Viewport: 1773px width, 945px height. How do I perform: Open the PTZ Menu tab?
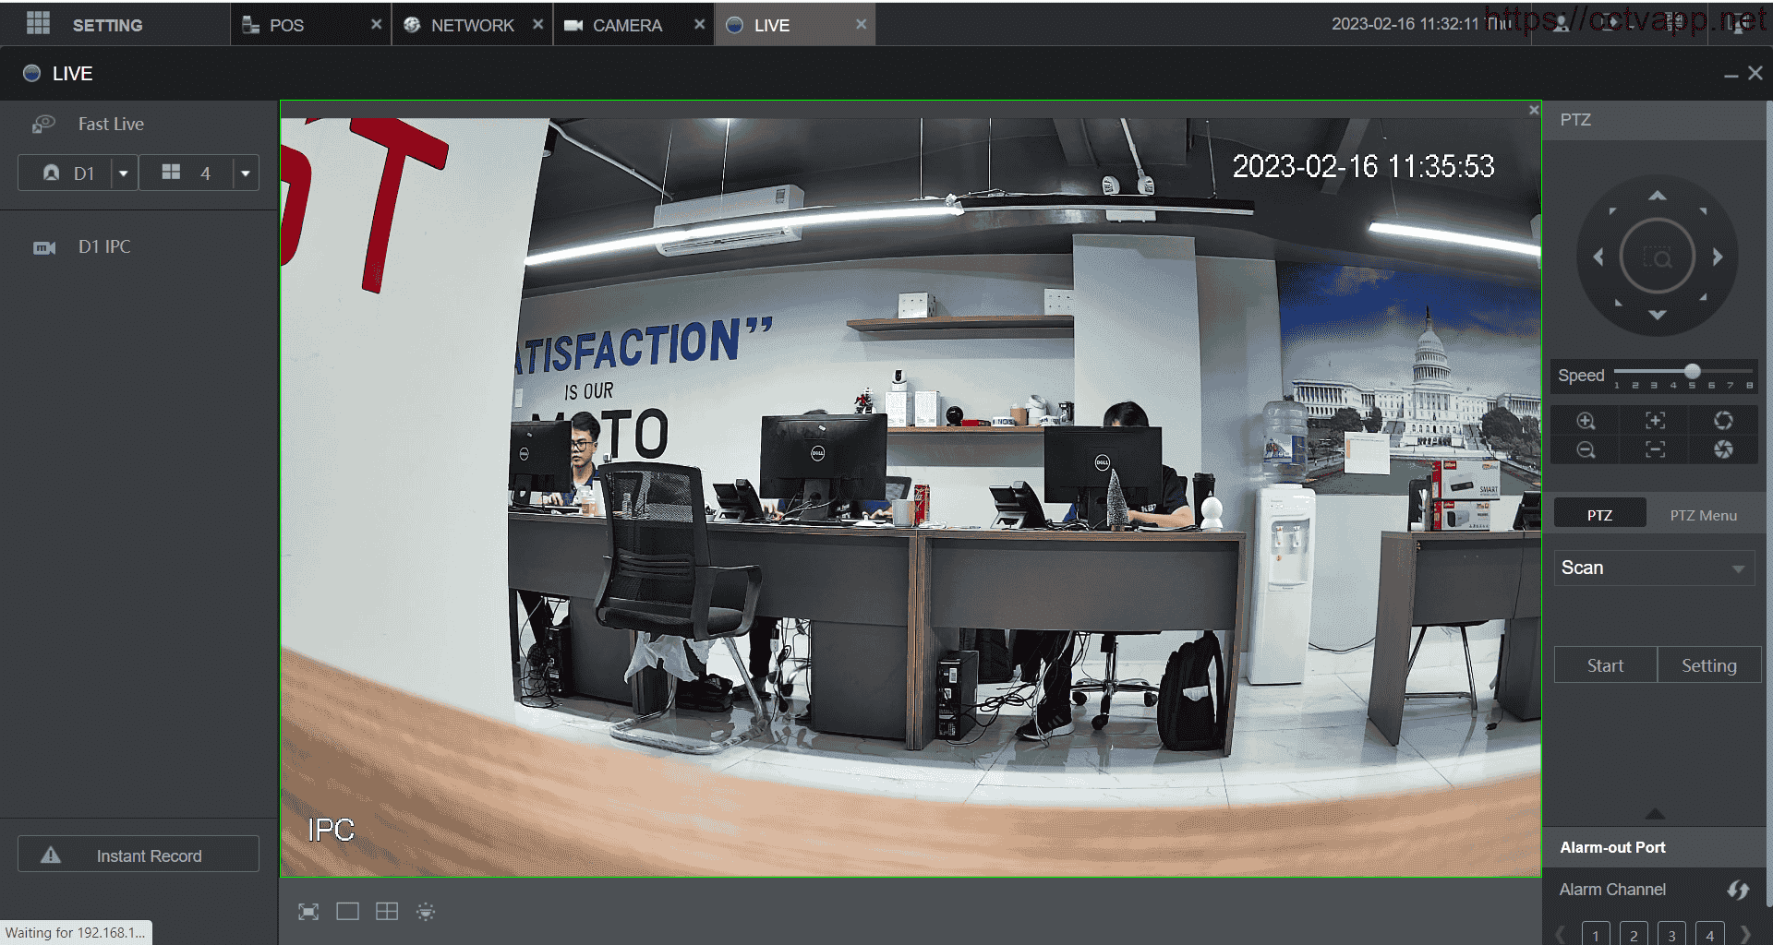(1703, 515)
